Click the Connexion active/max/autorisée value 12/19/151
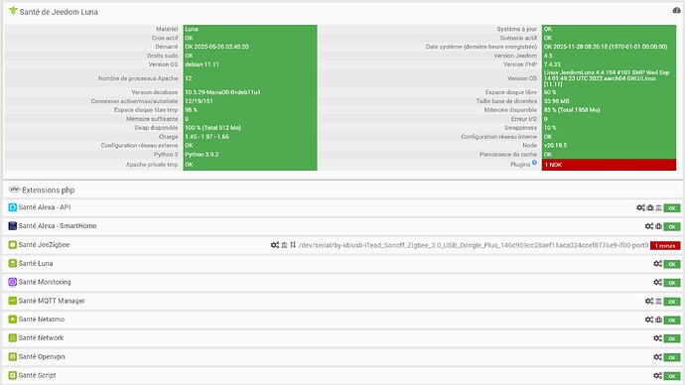The height and width of the screenshot is (385, 685). click(199, 101)
